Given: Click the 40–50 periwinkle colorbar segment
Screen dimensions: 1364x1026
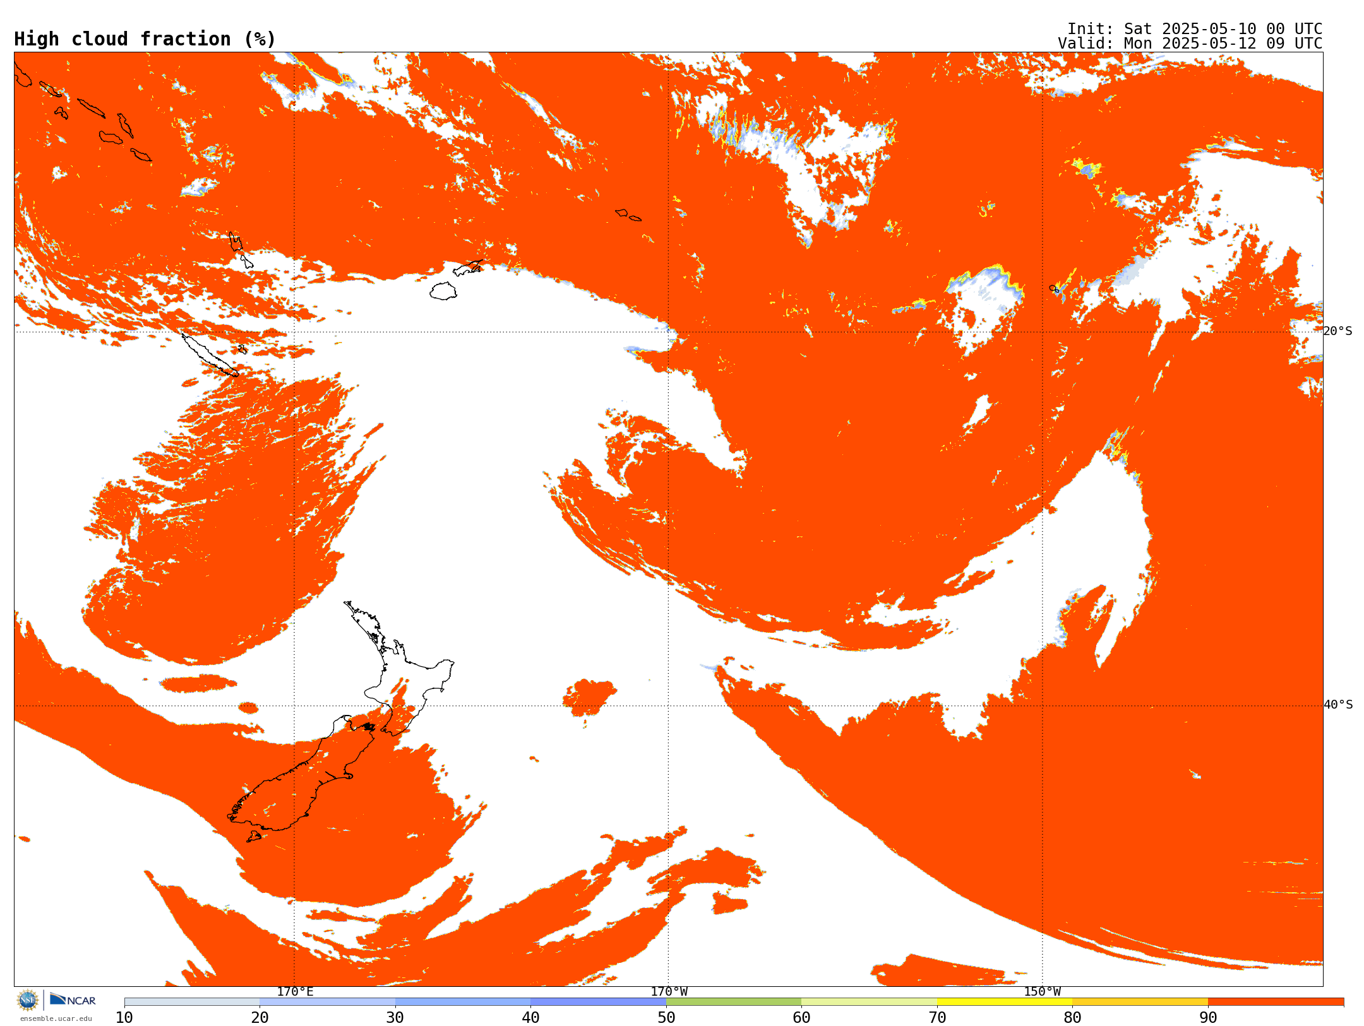Looking at the screenshot, I should tap(598, 1002).
